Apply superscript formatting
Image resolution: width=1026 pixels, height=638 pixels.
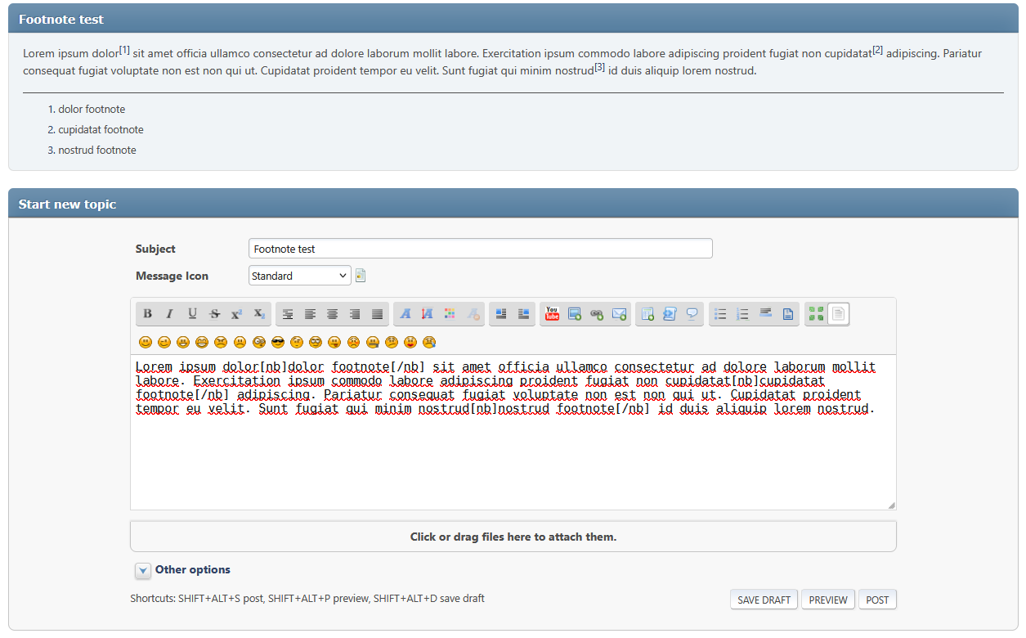pos(236,314)
